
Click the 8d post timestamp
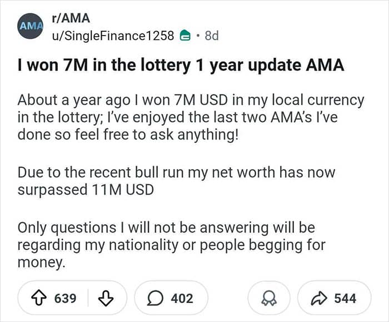tap(212, 36)
